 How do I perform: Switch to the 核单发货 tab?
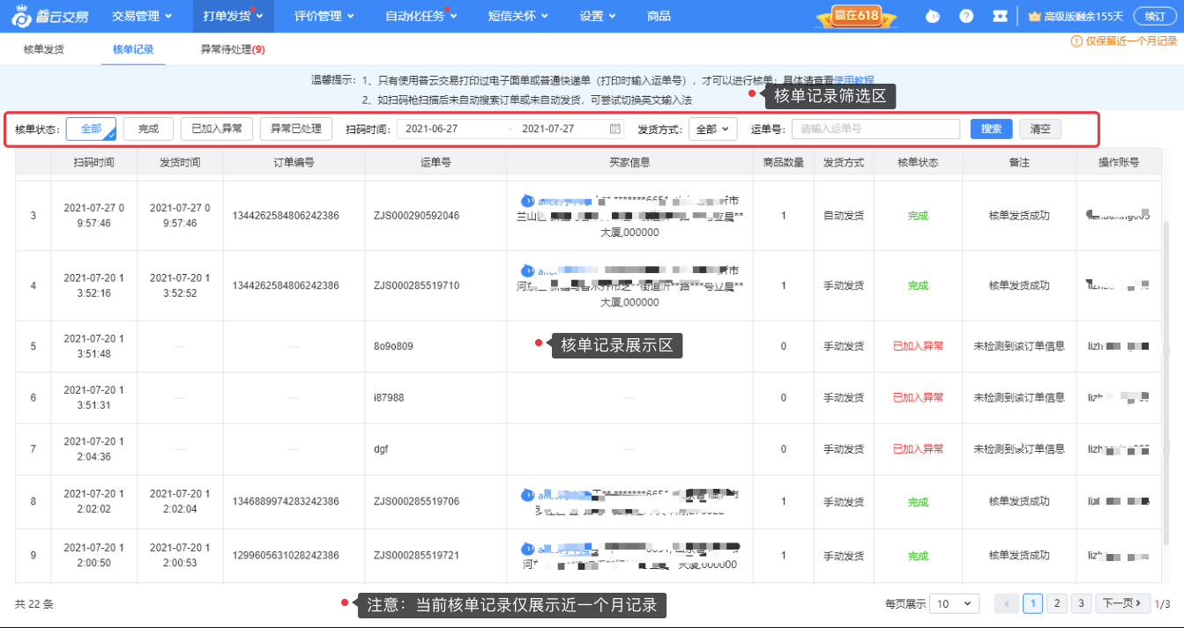point(43,49)
